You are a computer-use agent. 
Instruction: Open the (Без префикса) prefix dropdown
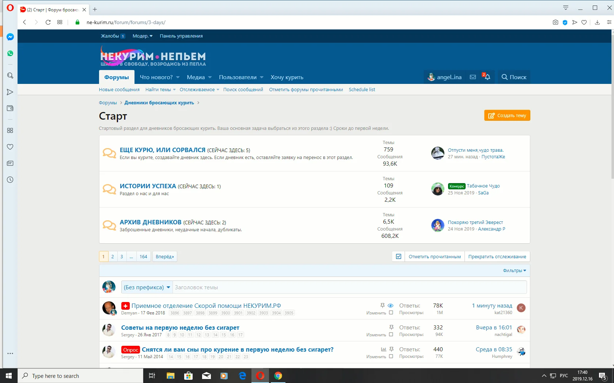[x=147, y=287]
